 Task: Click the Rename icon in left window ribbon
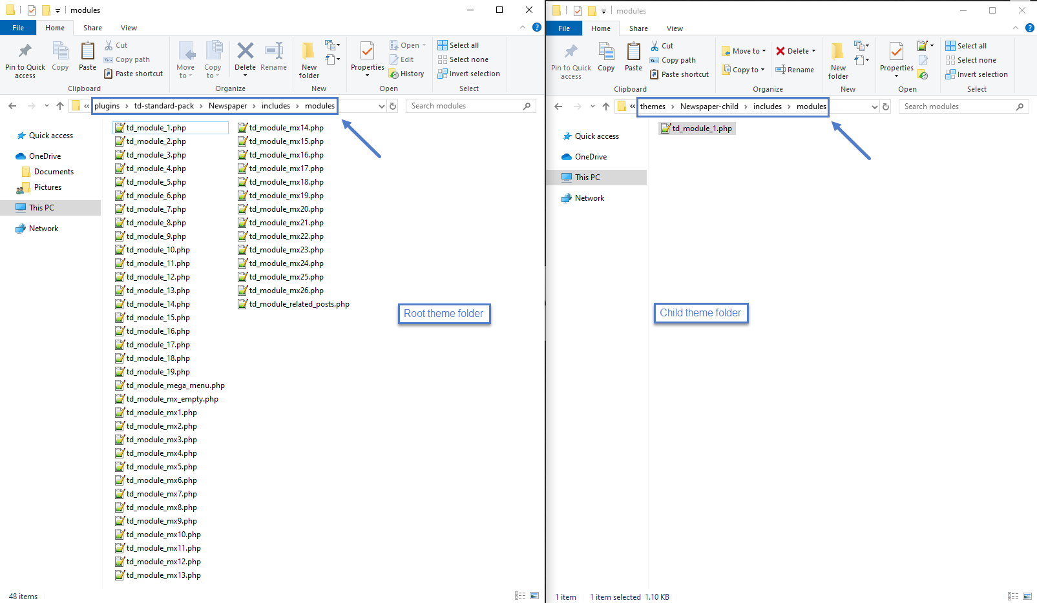[274, 57]
